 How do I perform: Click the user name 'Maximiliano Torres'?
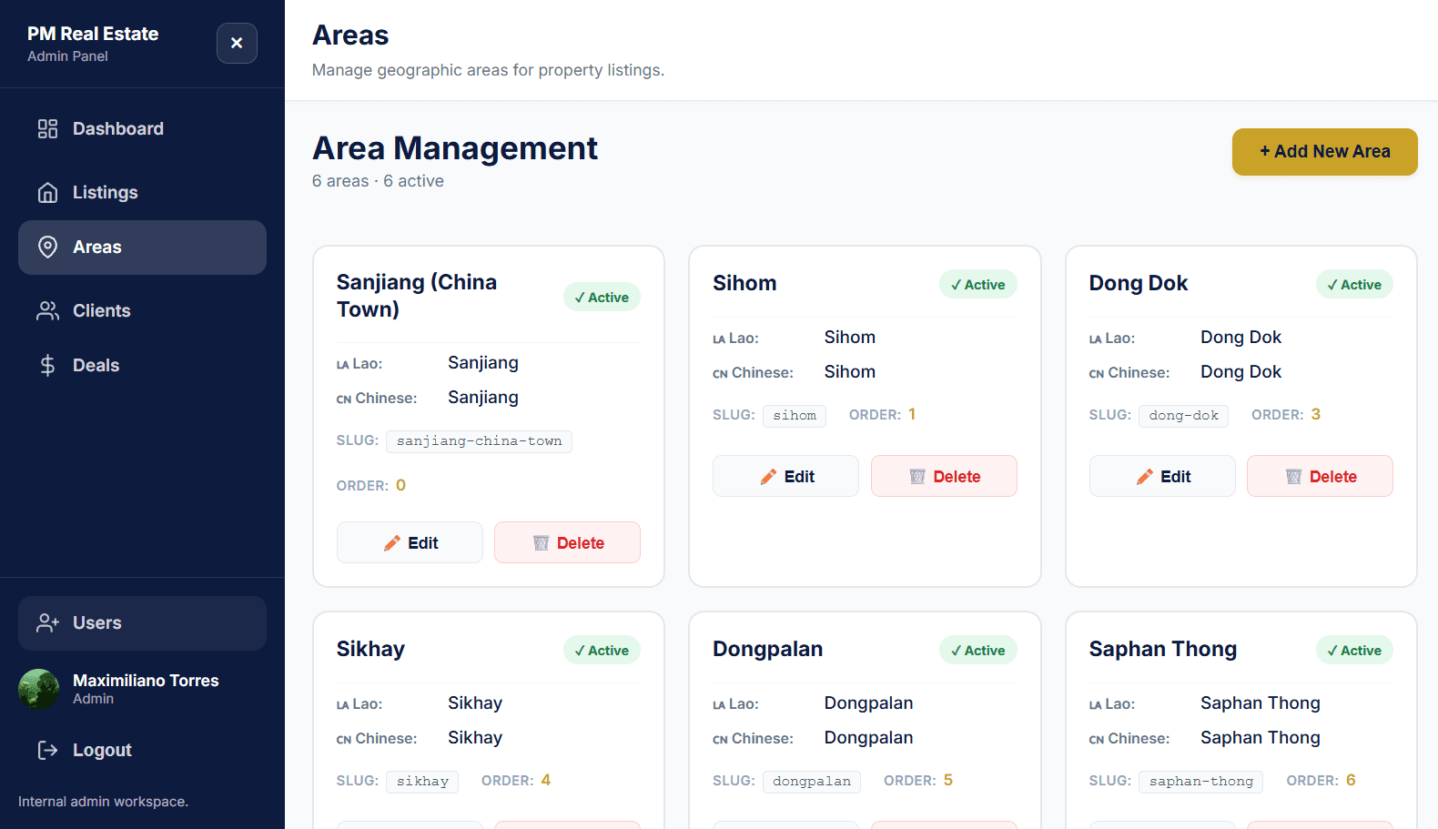click(x=146, y=681)
